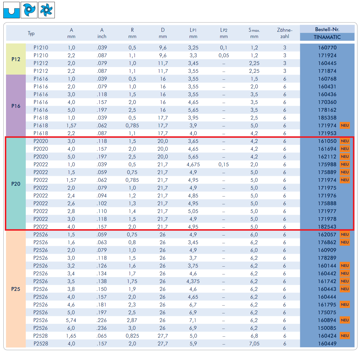Click the round groove profile icon
Viewport: 358px width, 352px height.
11,10
